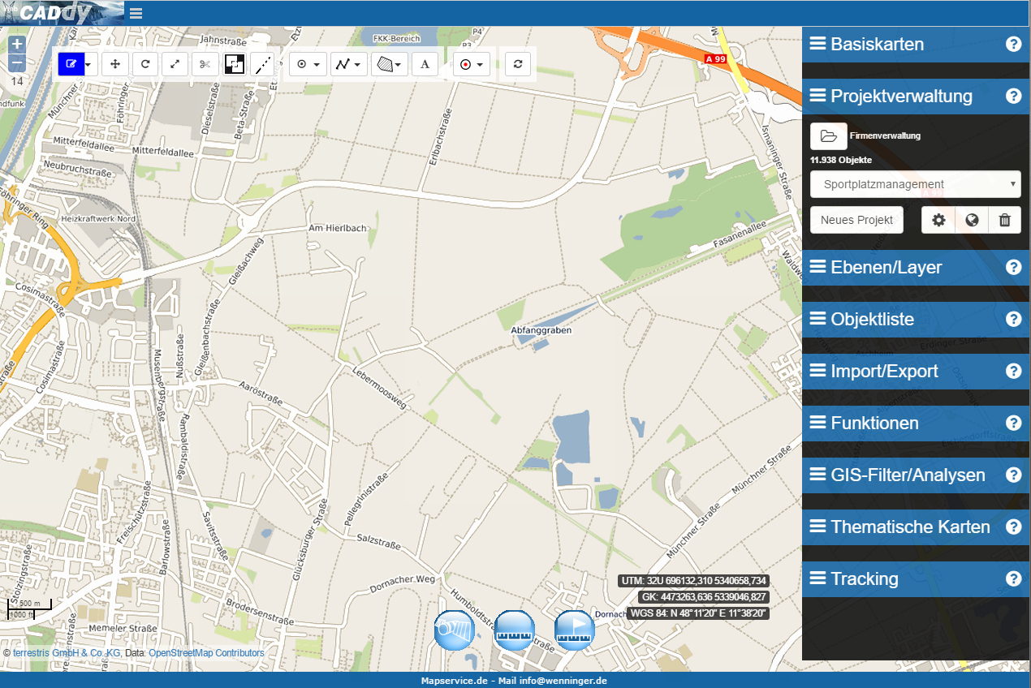Open the Sportplatzmanagement project dropdown

point(915,184)
